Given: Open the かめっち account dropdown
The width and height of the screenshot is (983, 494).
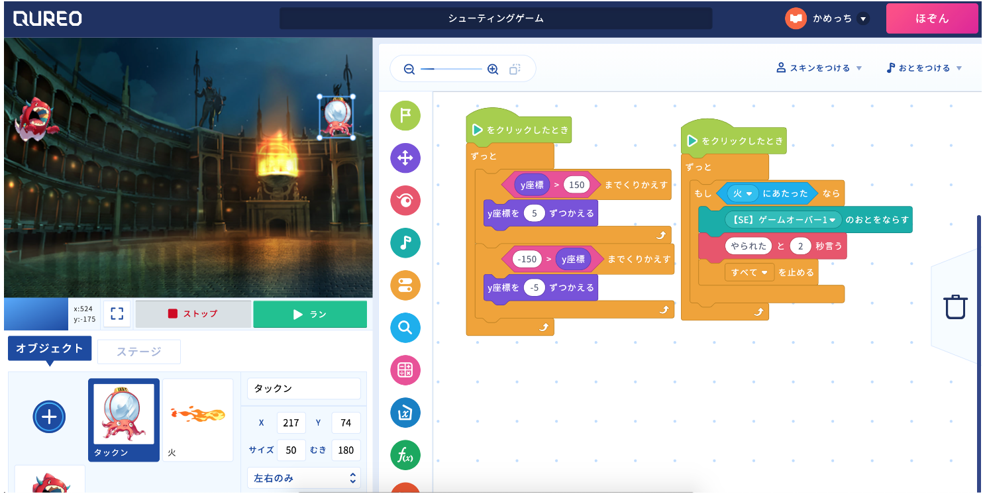Looking at the screenshot, I should [x=862, y=19].
